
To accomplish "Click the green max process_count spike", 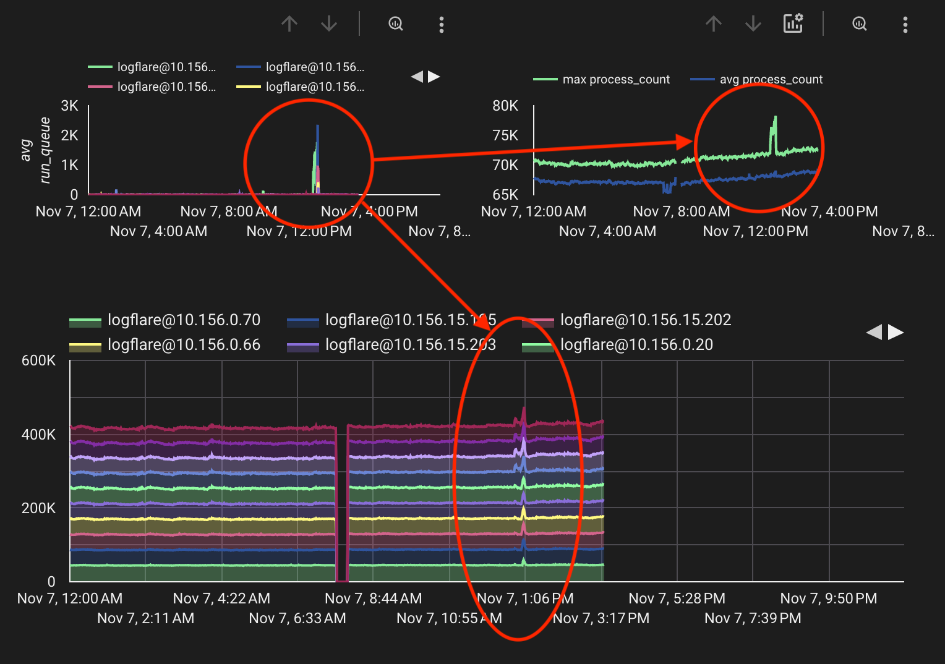I will coord(774,127).
